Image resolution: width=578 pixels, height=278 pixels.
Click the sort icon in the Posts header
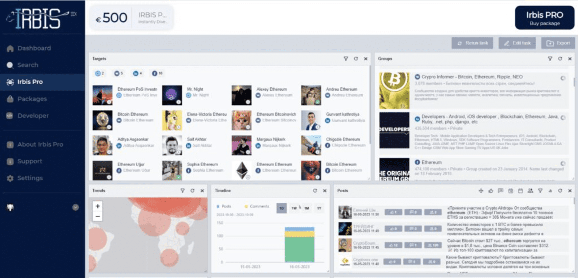pyautogui.click(x=550, y=191)
